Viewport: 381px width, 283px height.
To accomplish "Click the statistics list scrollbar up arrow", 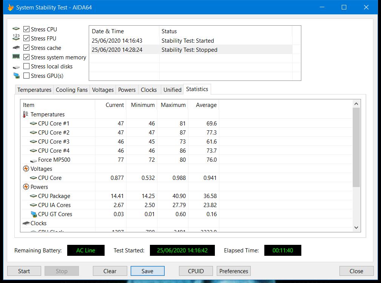I will coord(356,104).
